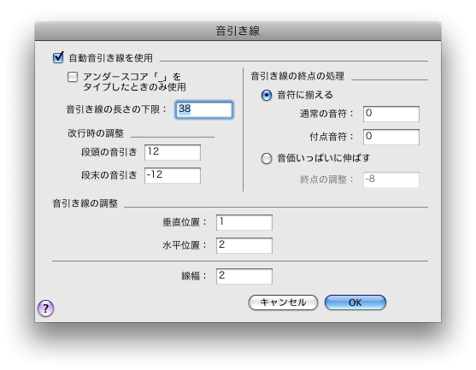Click the 段末の音引き input field
Screen dimensions: 476x370
tap(173, 175)
